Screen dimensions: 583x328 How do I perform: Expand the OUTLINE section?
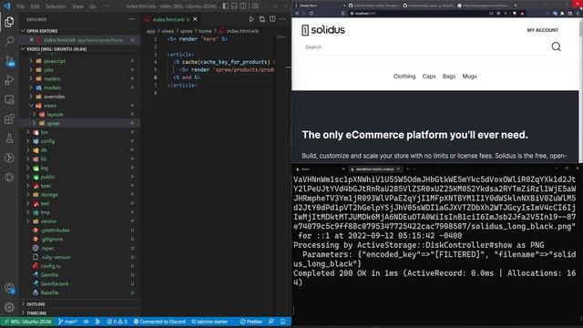[36, 304]
